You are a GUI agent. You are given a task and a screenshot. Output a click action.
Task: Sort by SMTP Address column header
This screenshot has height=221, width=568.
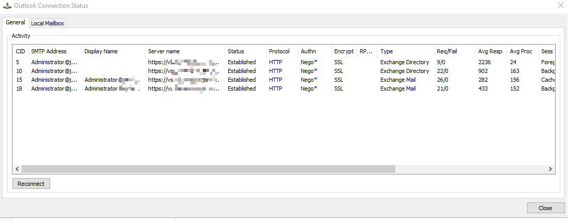click(x=55, y=51)
